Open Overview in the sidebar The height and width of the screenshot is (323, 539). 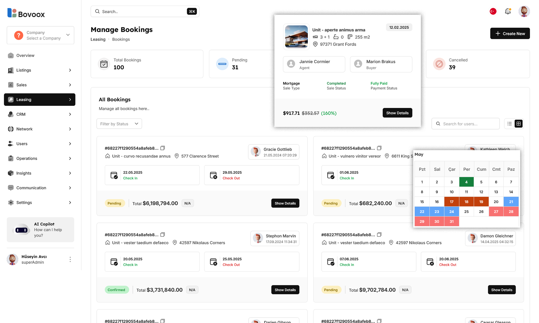[x=25, y=56]
